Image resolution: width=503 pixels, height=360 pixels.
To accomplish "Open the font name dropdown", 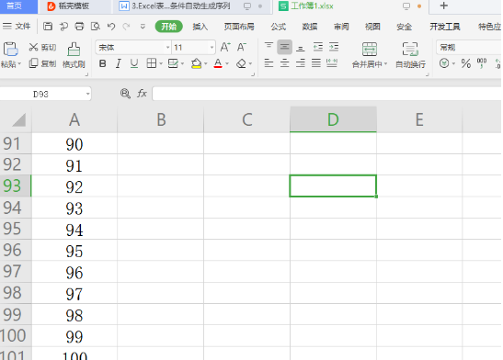I will tap(167, 48).
